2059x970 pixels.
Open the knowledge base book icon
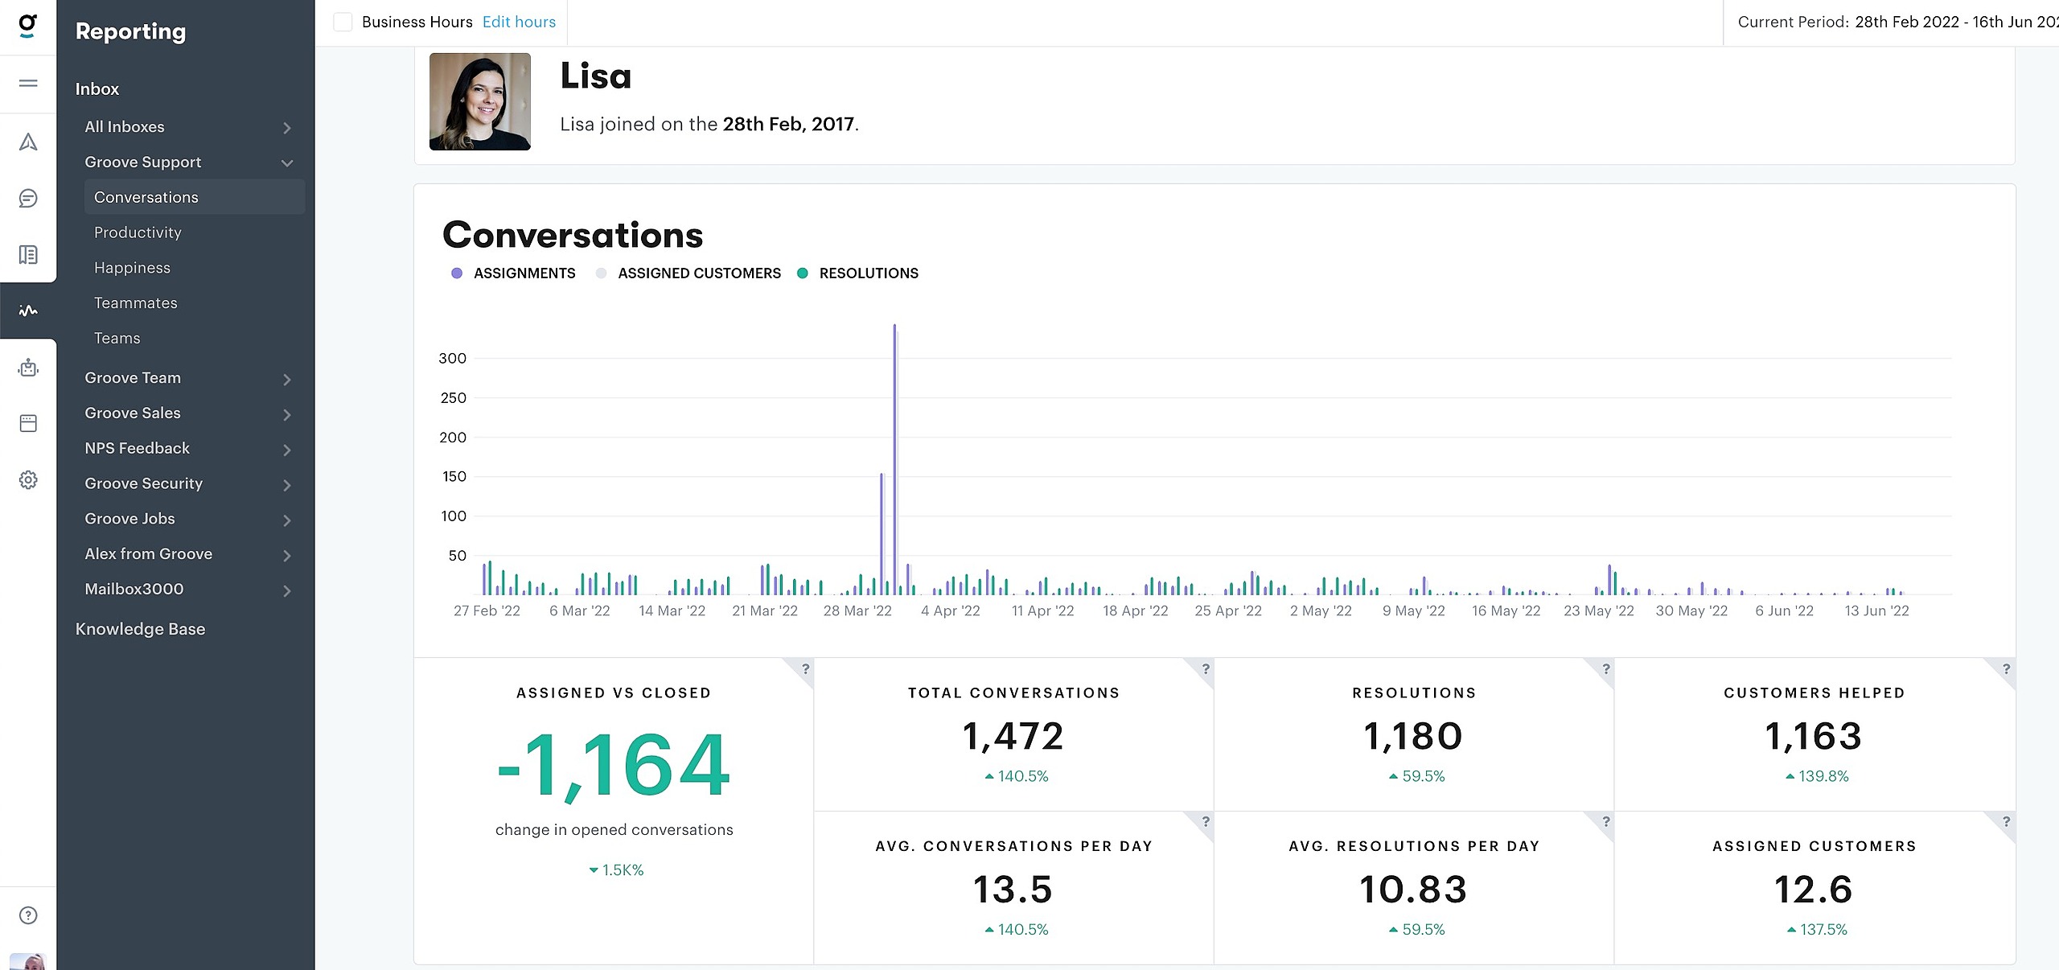tap(28, 255)
